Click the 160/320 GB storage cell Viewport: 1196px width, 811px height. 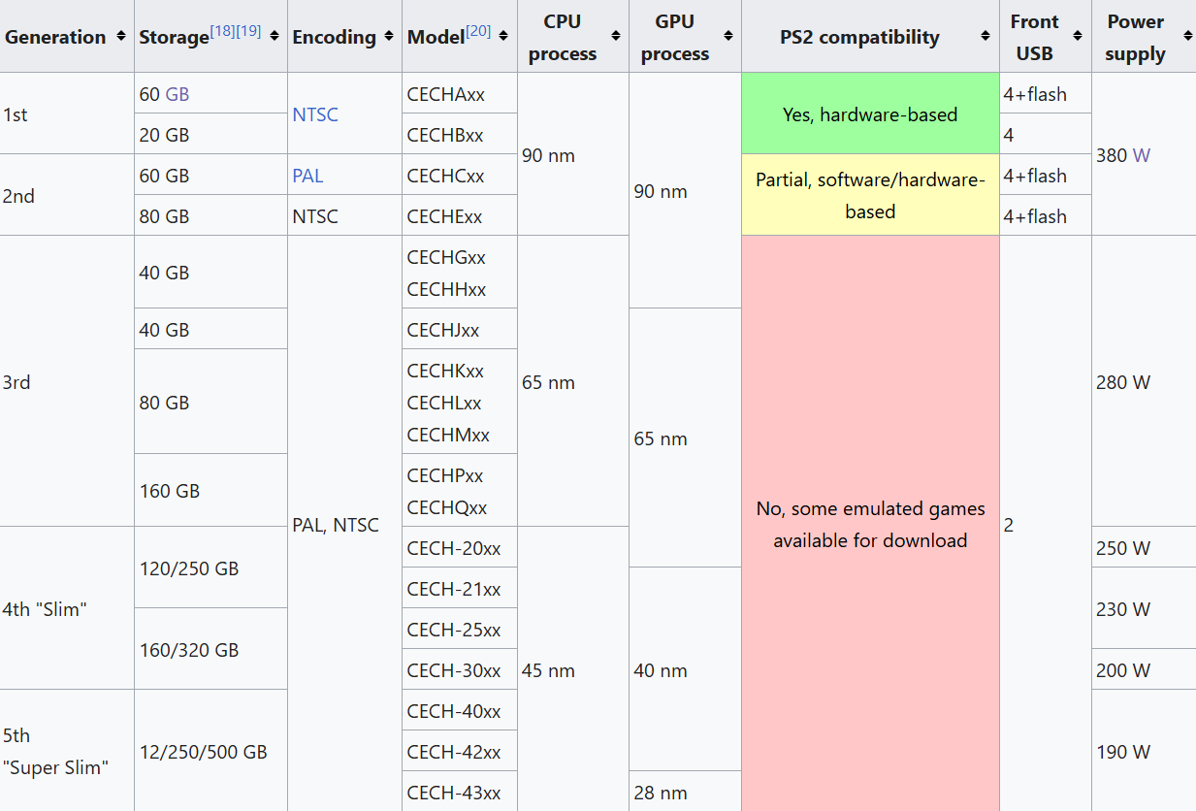point(210,649)
